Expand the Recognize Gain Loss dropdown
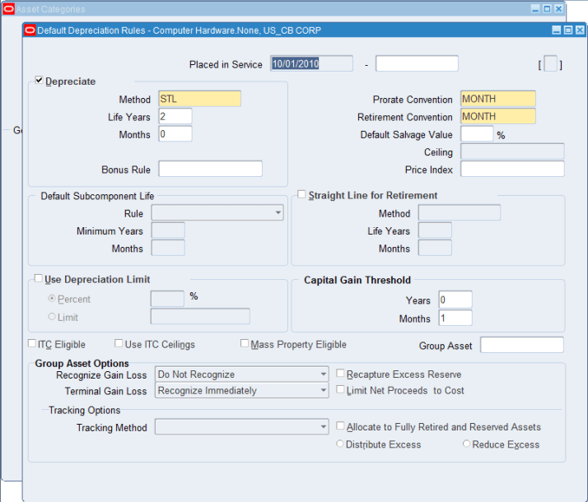This screenshot has width=588, height=502. point(322,374)
